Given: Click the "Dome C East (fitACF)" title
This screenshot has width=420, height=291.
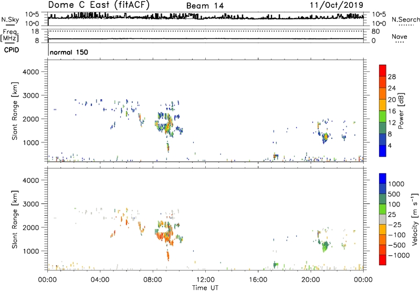Looking at the screenshot, I should (99, 5).
